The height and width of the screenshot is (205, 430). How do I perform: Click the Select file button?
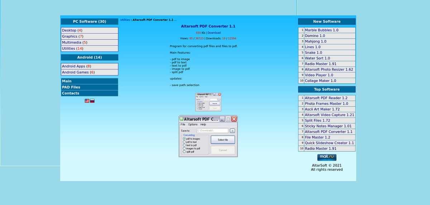click(x=223, y=140)
